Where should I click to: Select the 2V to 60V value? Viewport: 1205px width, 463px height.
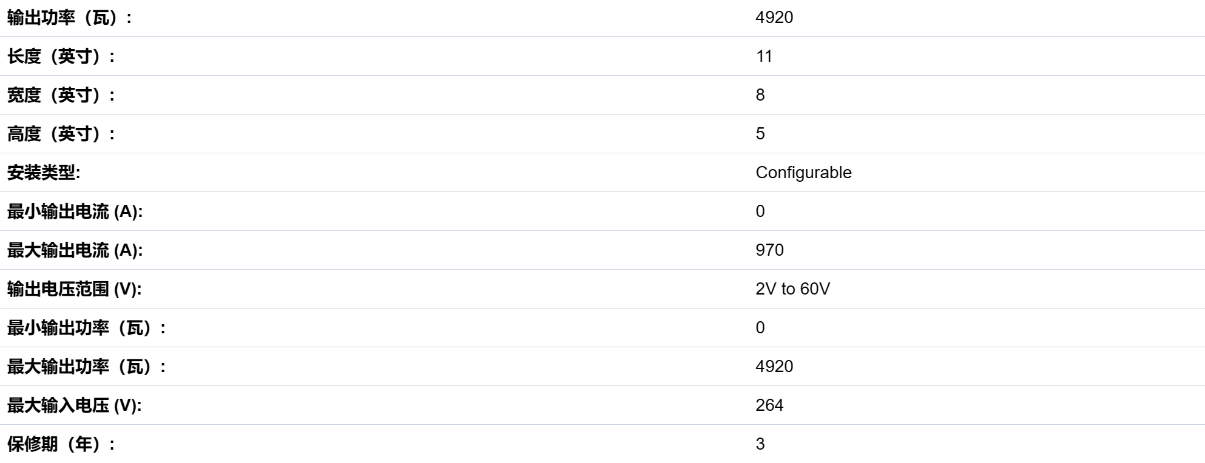(x=792, y=289)
